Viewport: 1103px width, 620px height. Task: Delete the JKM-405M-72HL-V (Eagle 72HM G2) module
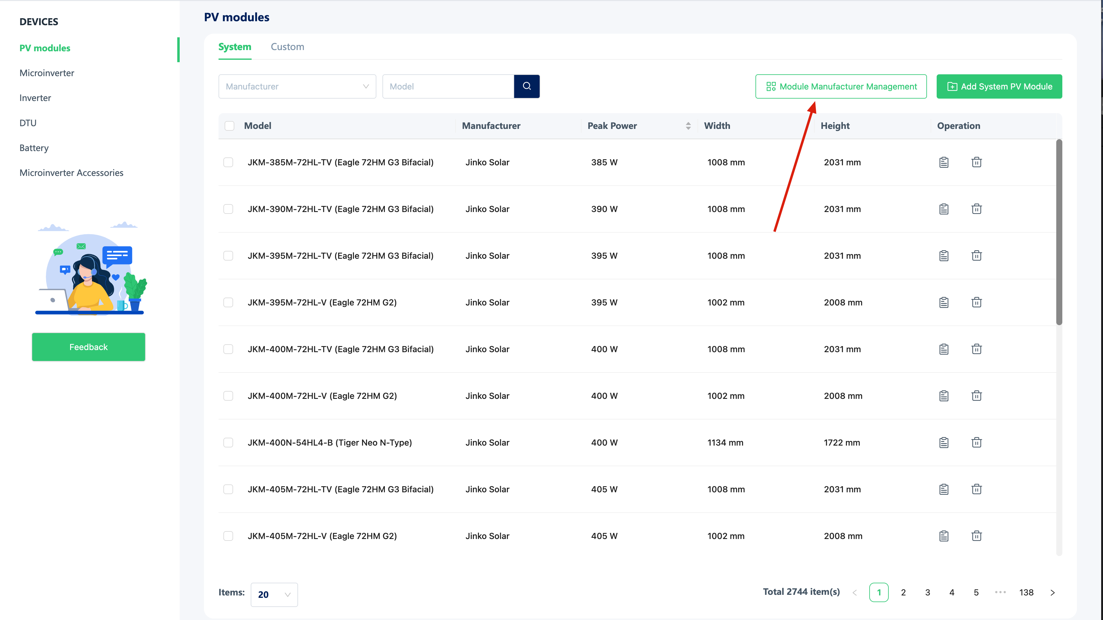point(977,536)
